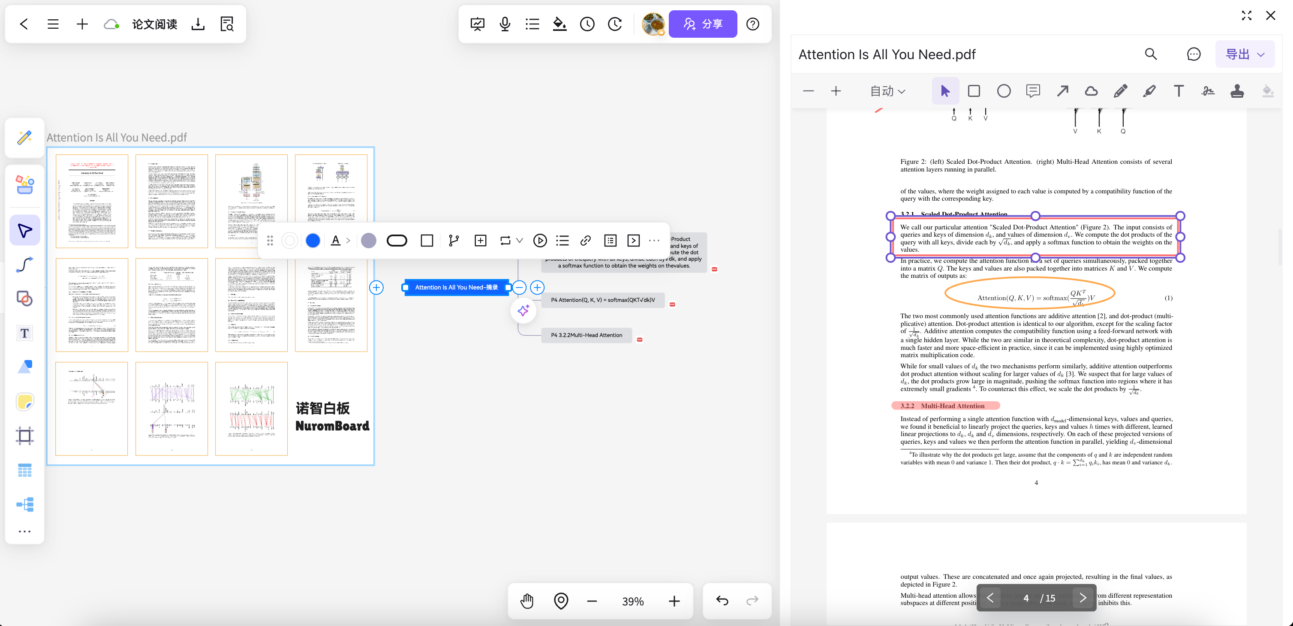This screenshot has height=626, width=1293.
Task: Locate content with the pin icon
Action: (561, 601)
